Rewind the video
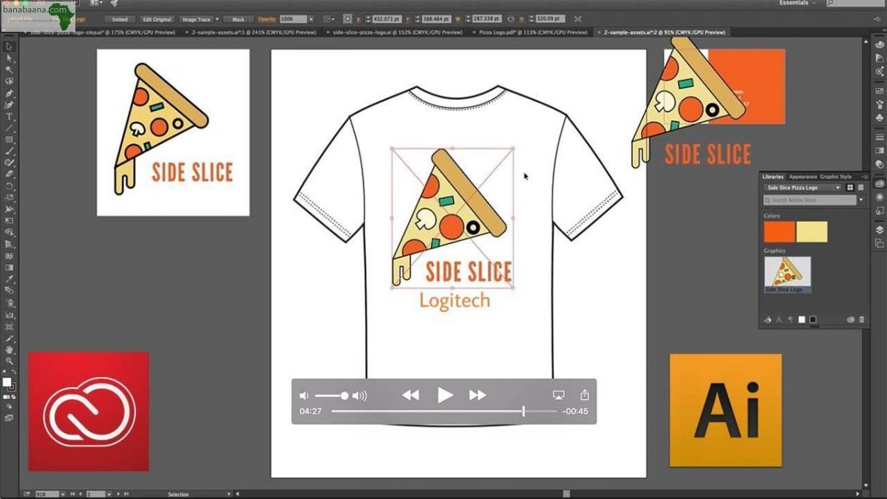 410,396
